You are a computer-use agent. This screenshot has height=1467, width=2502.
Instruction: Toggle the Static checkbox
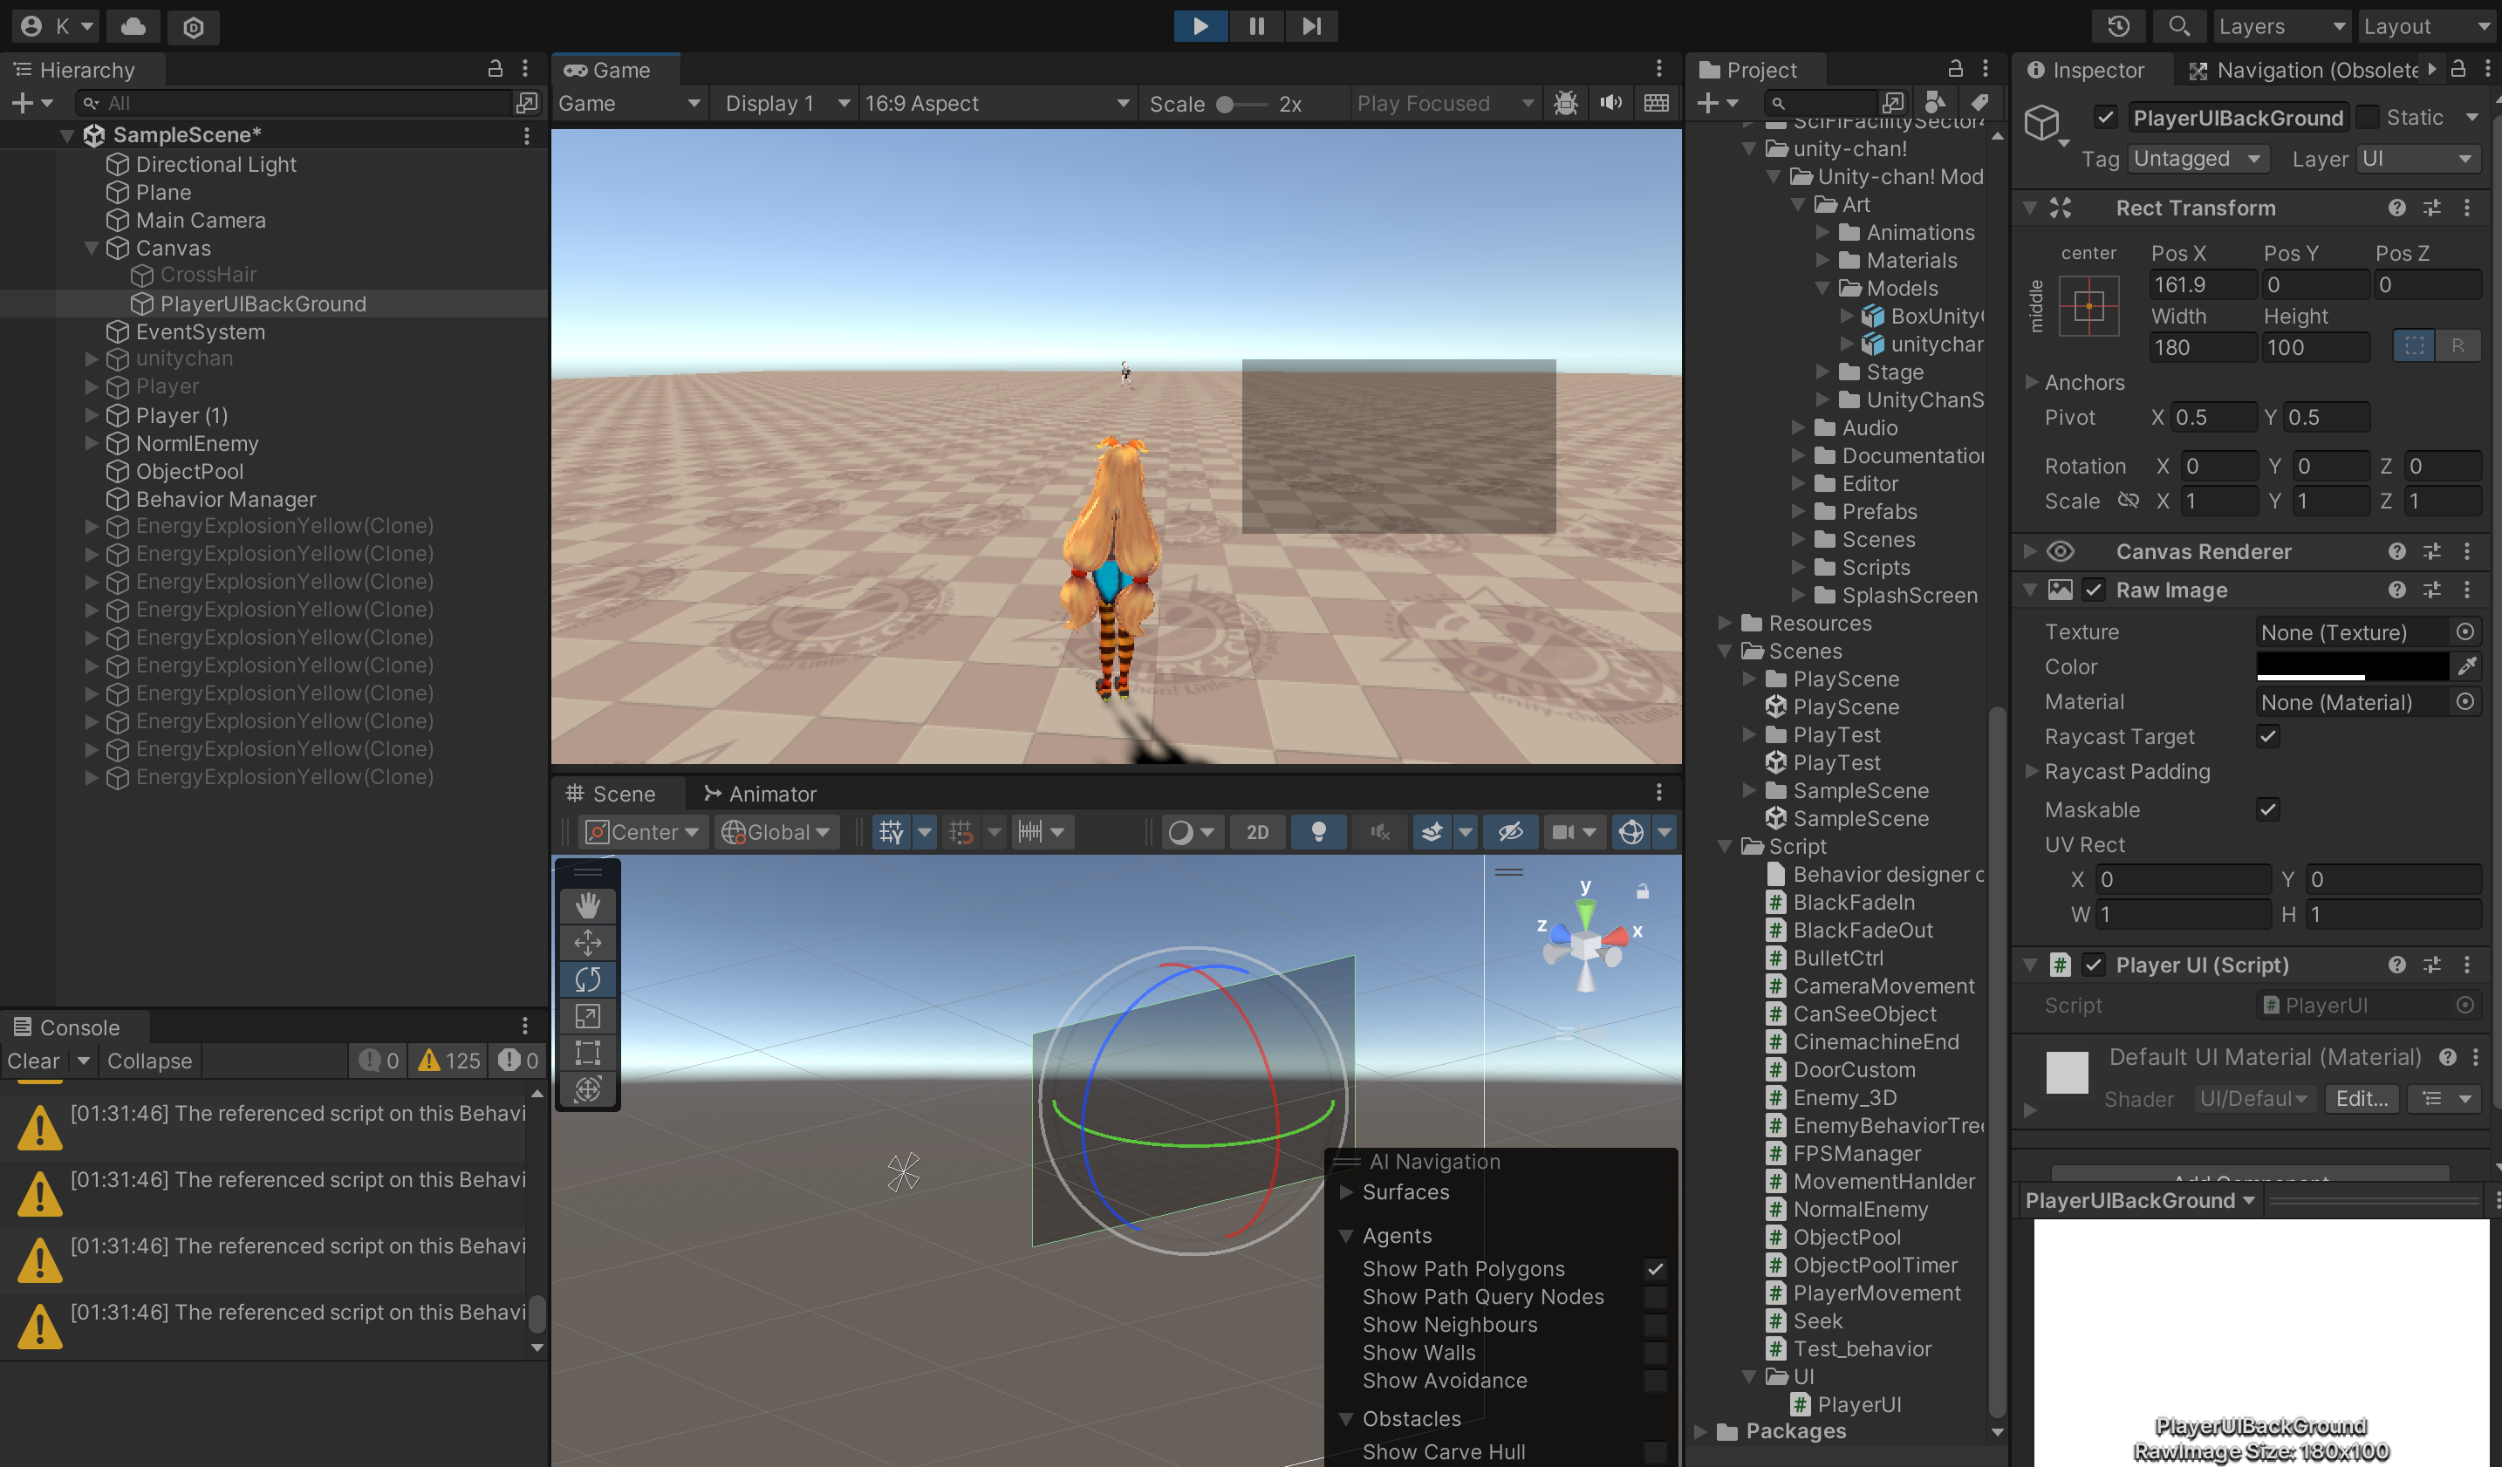point(2367,117)
